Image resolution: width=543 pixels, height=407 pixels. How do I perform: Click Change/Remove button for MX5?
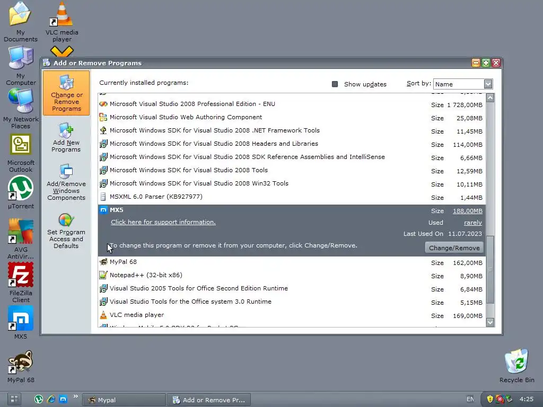tap(454, 248)
